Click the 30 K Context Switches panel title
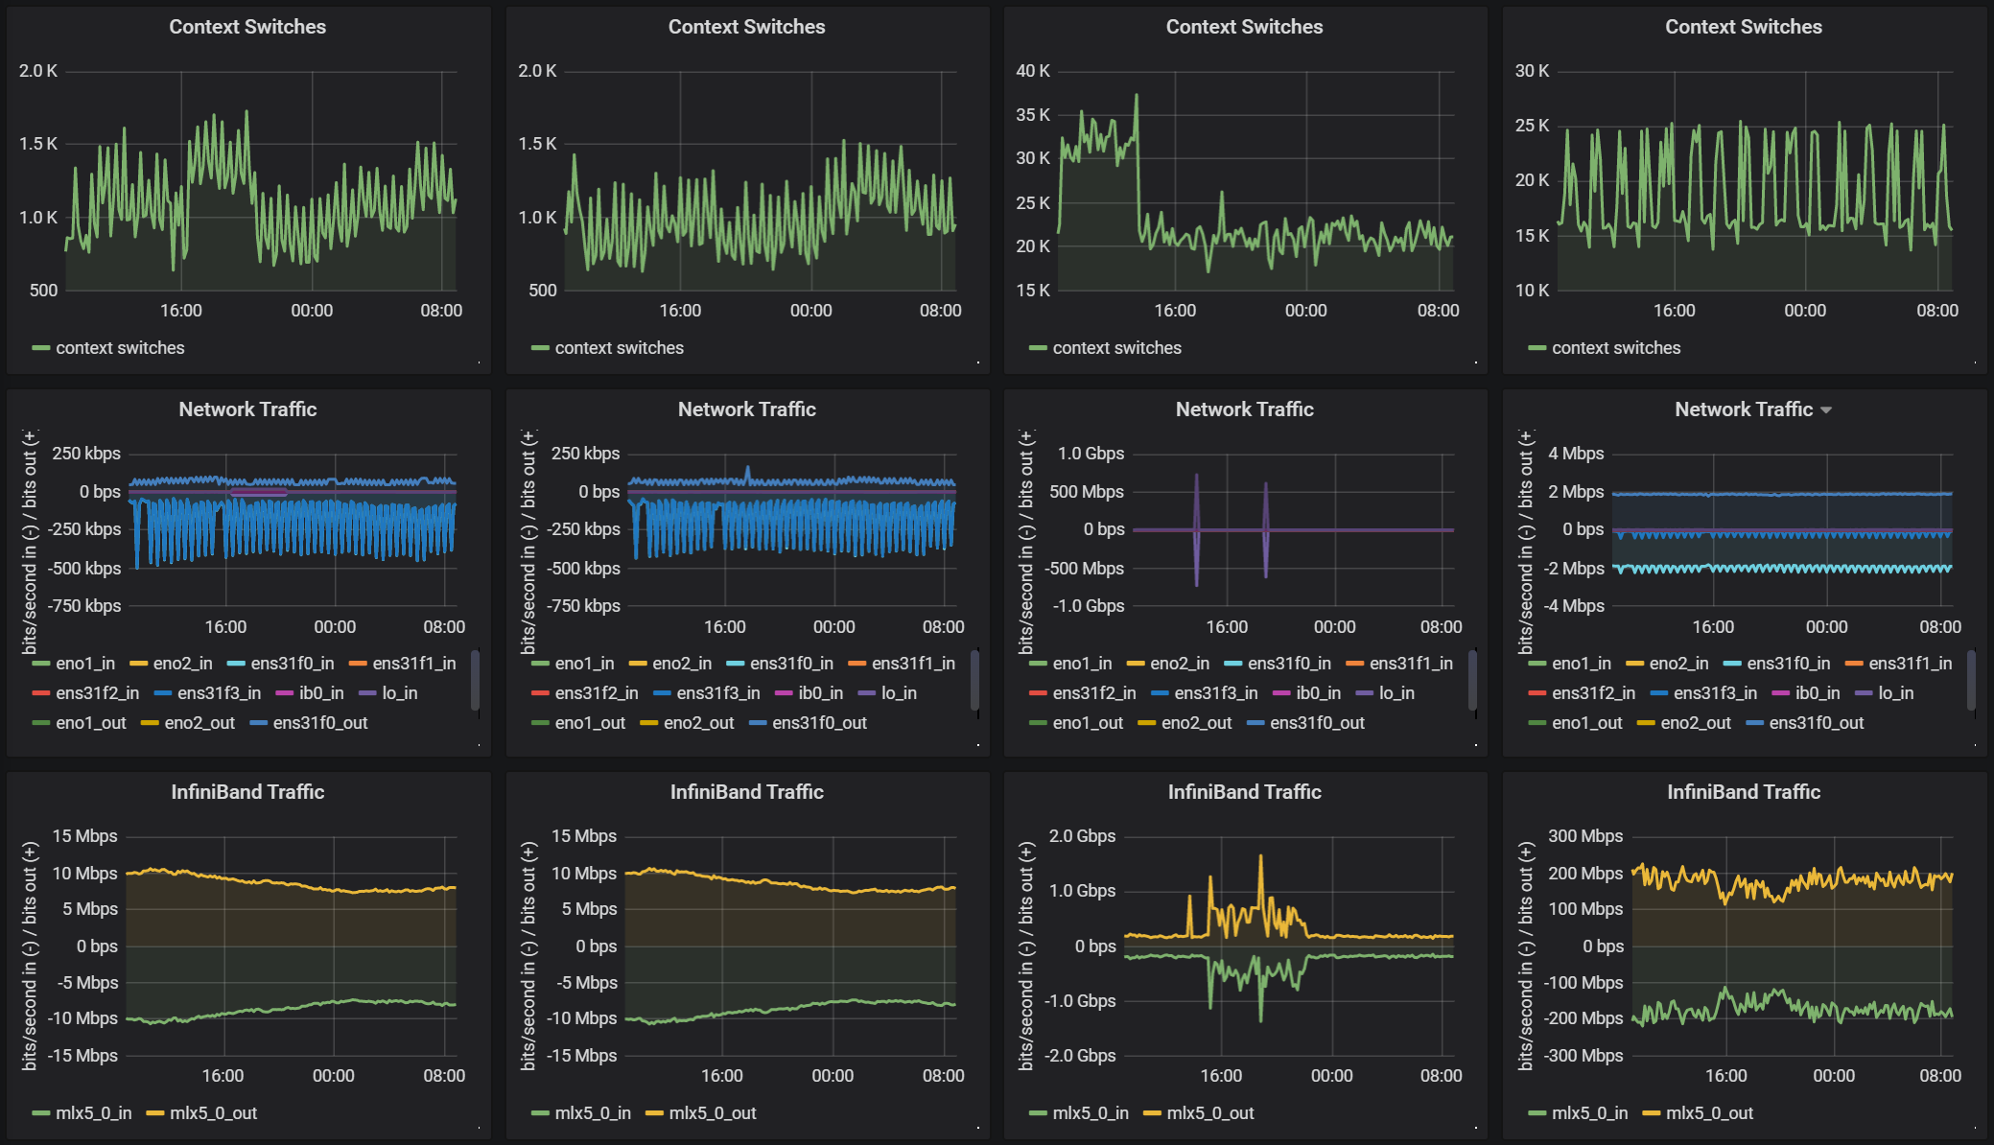 [1743, 27]
